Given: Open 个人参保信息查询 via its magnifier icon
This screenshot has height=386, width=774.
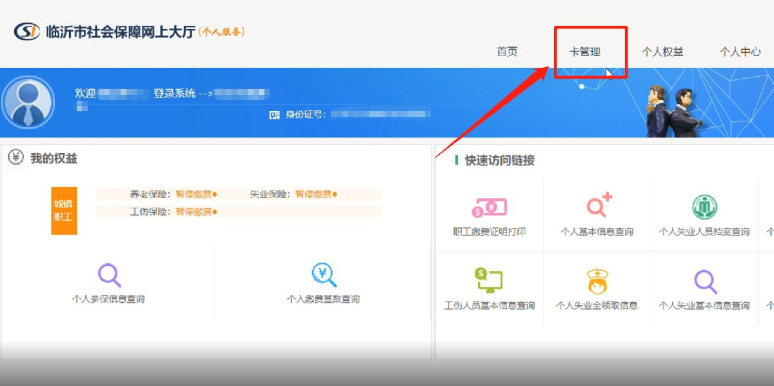Looking at the screenshot, I should point(109,274).
